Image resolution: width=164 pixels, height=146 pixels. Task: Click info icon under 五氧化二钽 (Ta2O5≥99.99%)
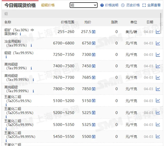point(6,129)
